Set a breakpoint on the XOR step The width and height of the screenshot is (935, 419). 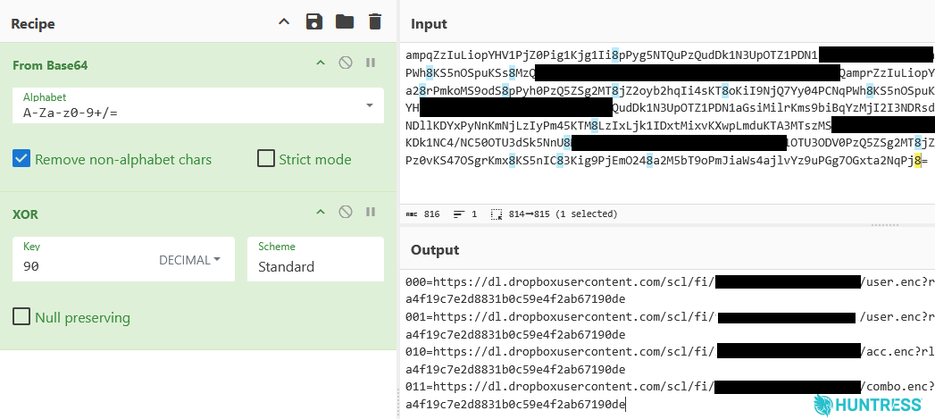[x=371, y=212]
